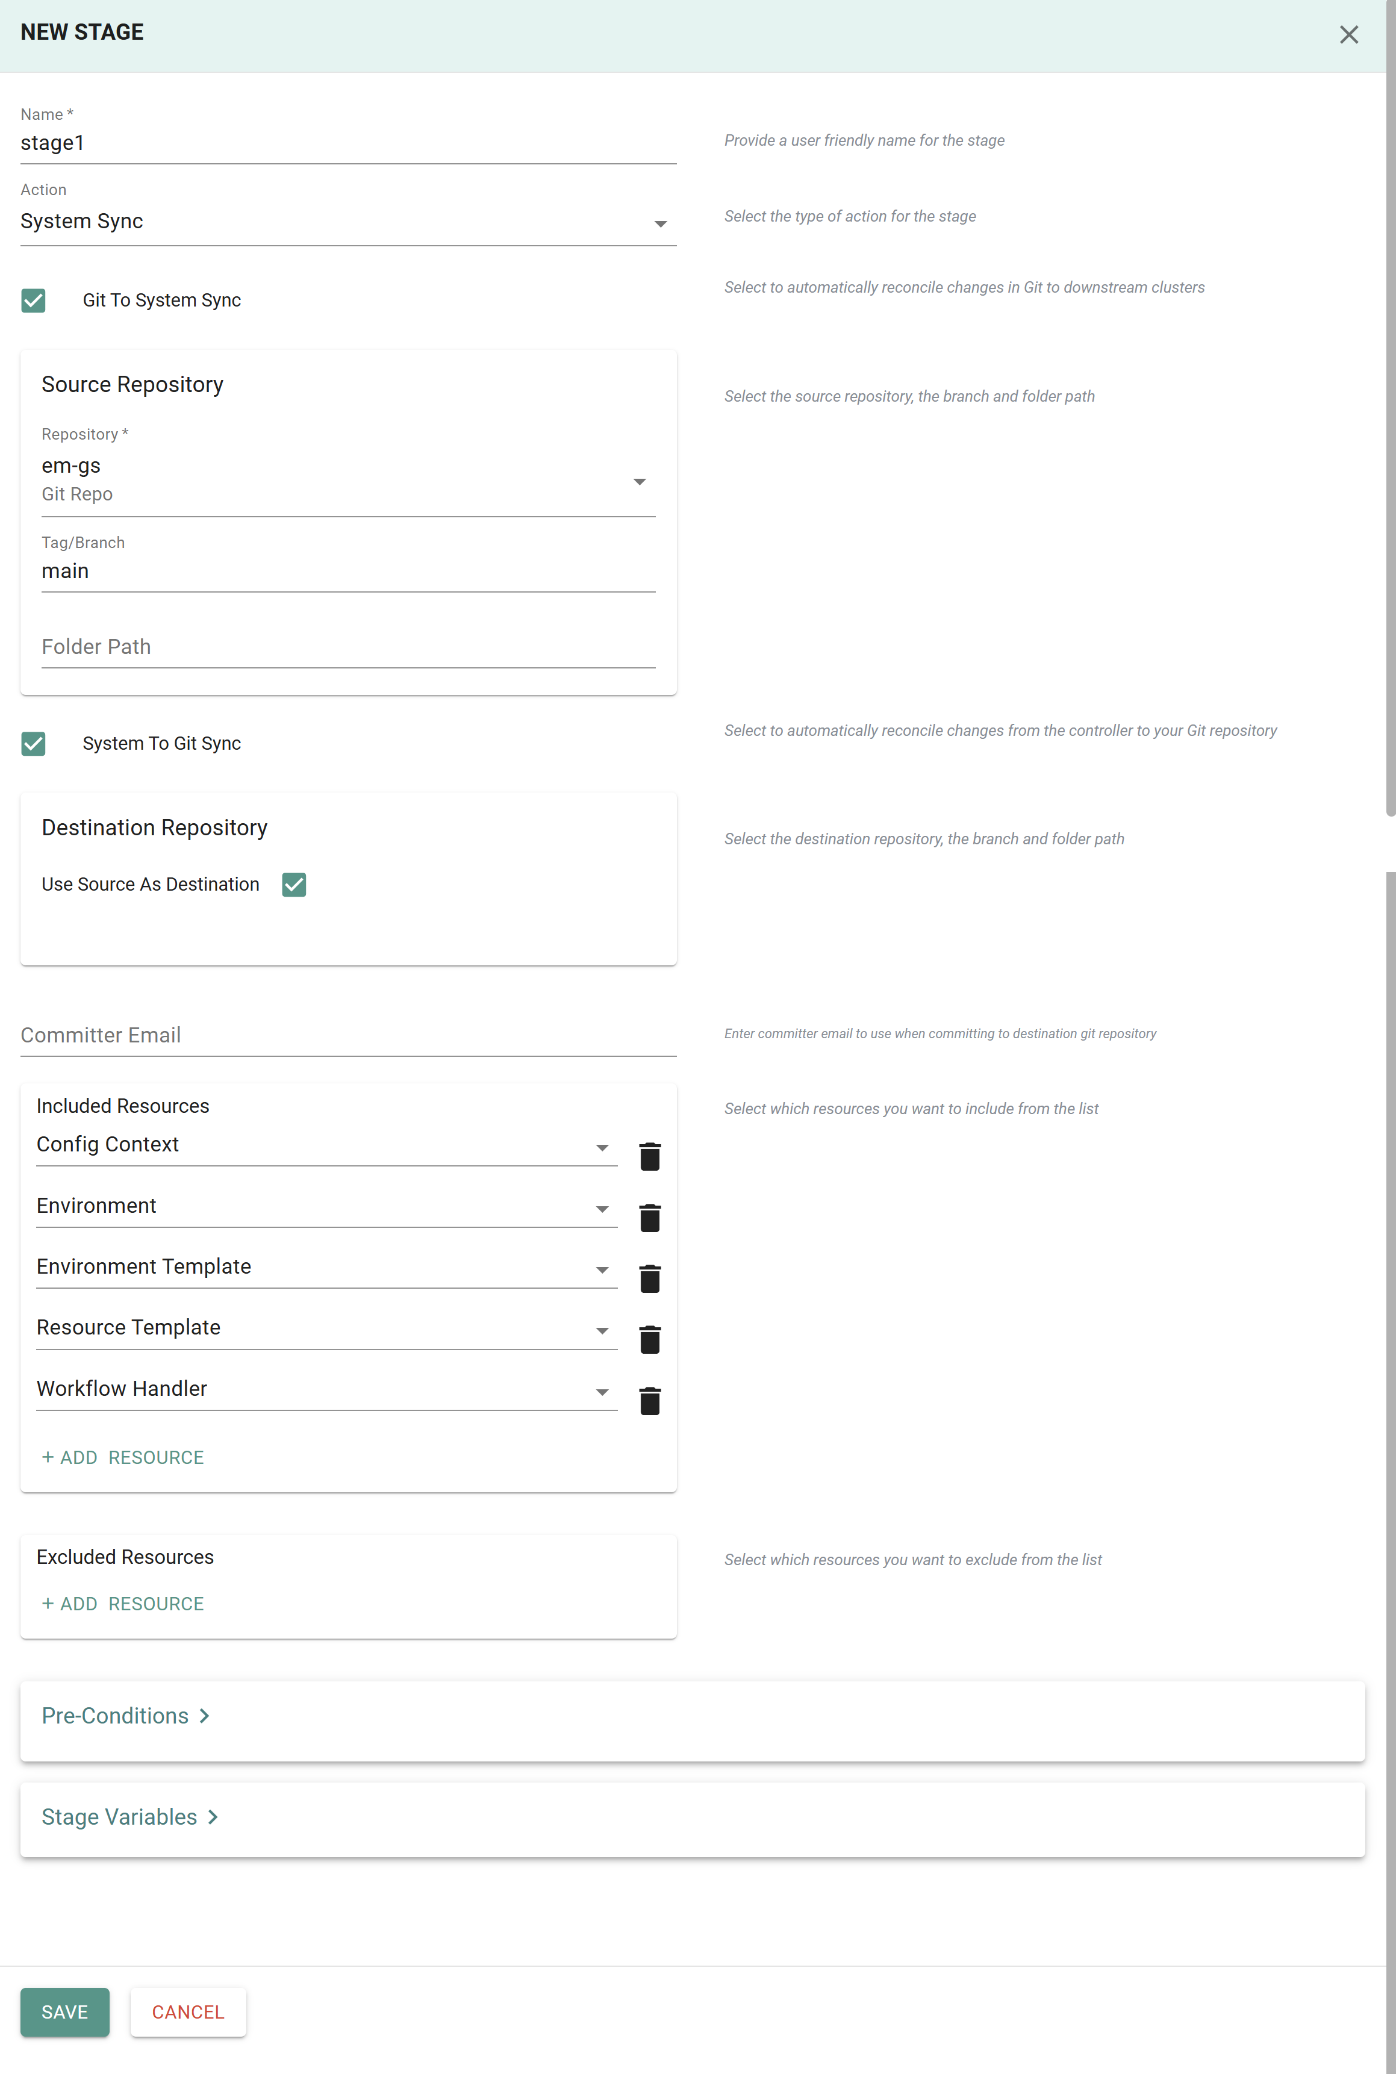Expand the Pre-Conditions section
This screenshot has width=1396, height=2074.
coord(125,1716)
